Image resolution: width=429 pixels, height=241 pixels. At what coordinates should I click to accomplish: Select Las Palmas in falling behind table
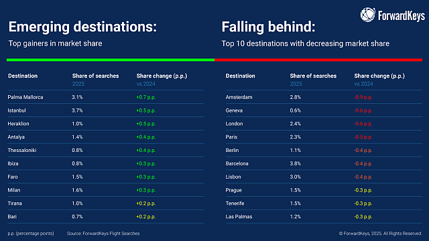coord(239,217)
